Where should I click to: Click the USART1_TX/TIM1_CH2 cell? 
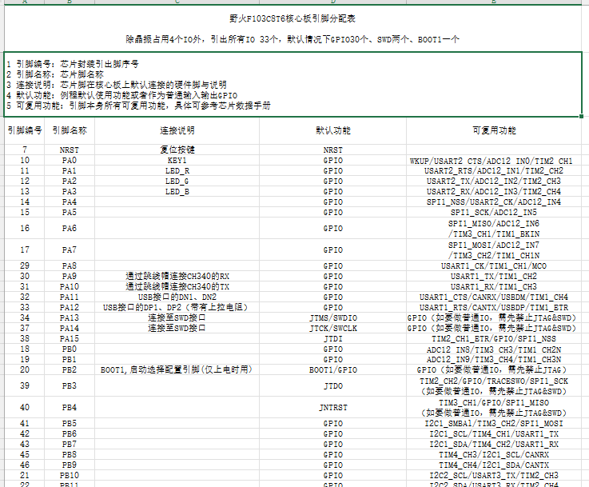pos(494,276)
